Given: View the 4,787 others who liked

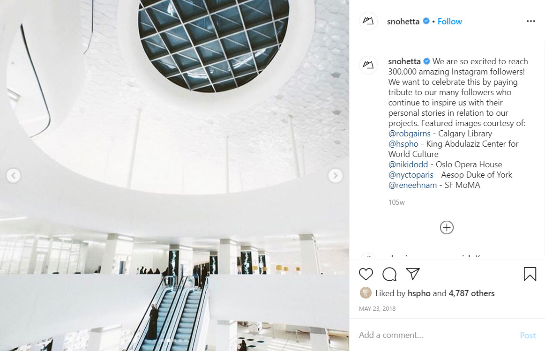Looking at the screenshot, I should click(x=471, y=293).
